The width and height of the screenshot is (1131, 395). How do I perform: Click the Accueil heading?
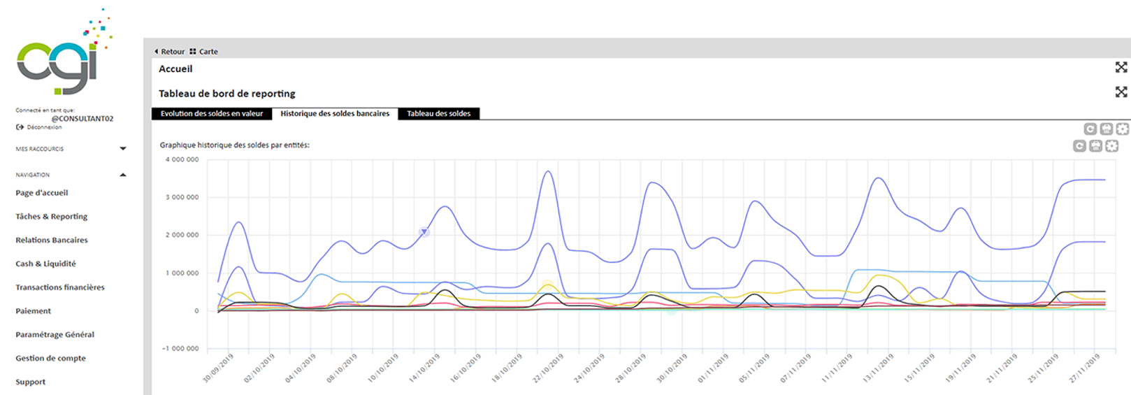point(175,69)
